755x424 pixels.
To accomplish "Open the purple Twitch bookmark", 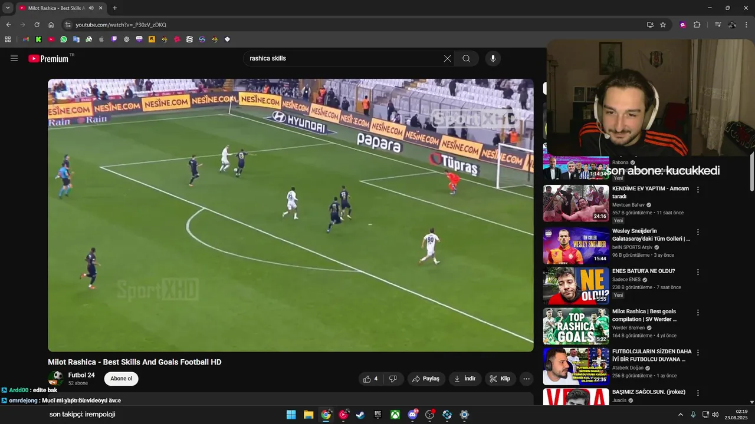I will (114, 39).
